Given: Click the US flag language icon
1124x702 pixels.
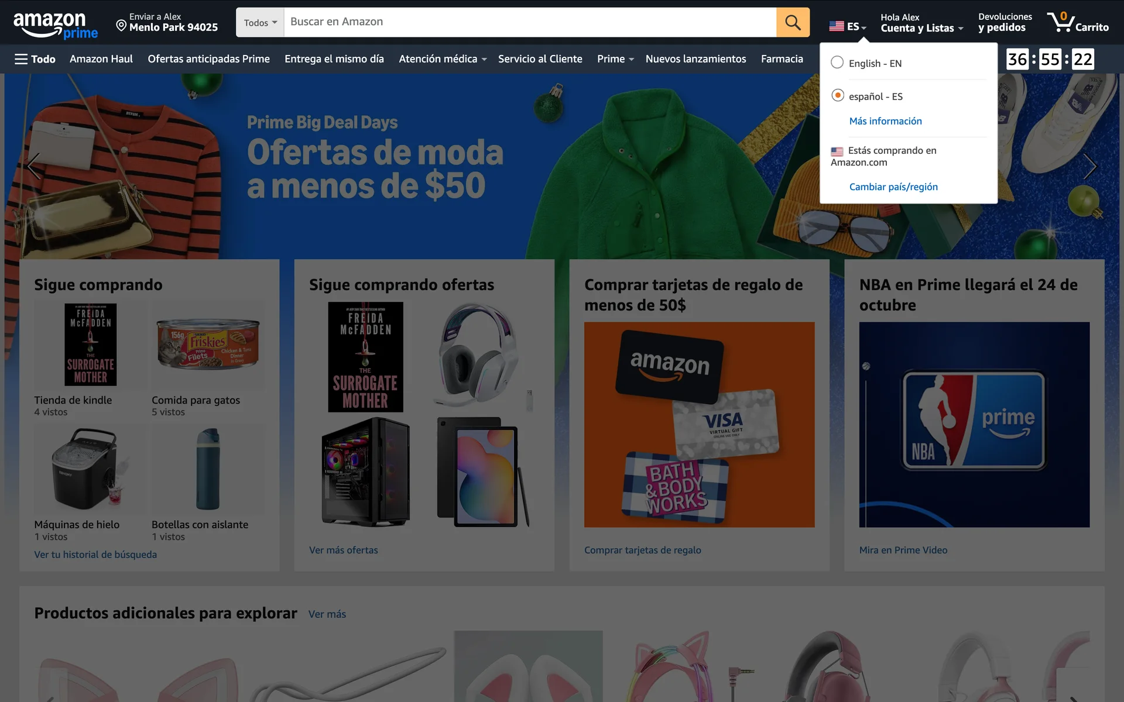Looking at the screenshot, I should (837, 26).
